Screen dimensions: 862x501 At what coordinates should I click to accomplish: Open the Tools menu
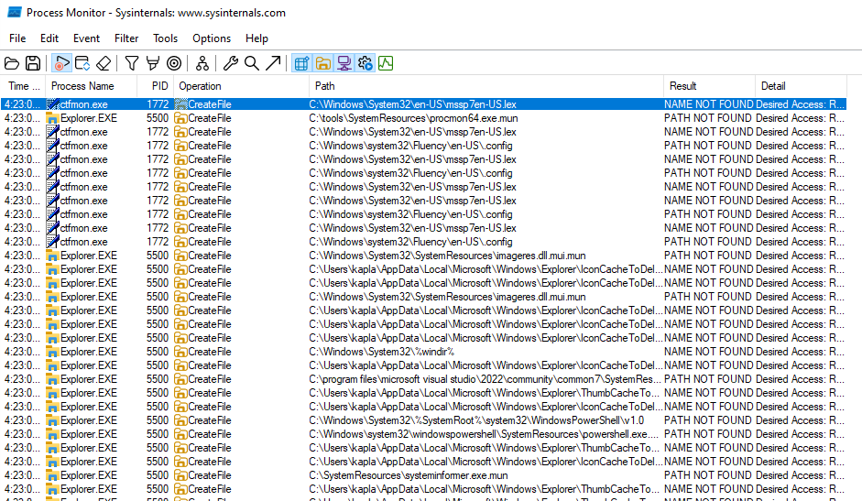tap(166, 38)
